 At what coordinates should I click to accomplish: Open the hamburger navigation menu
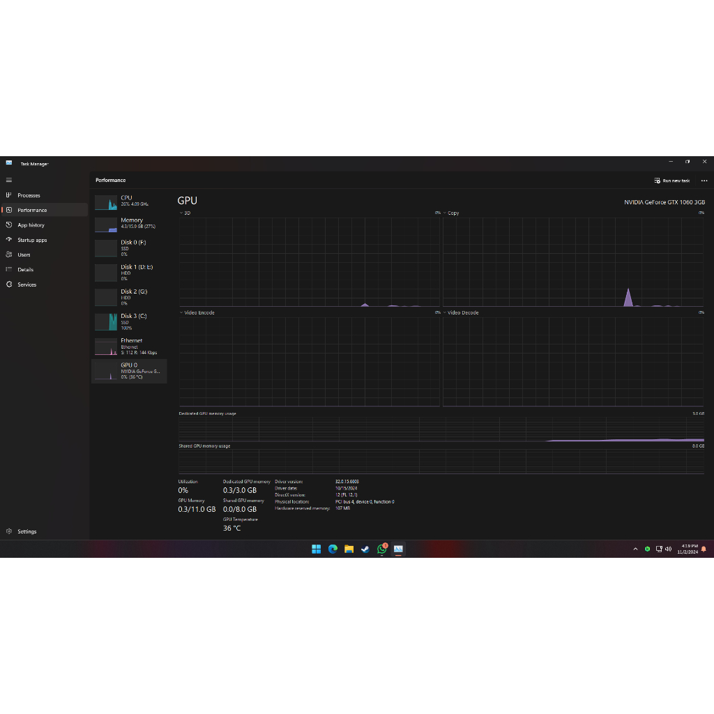[x=8, y=181]
